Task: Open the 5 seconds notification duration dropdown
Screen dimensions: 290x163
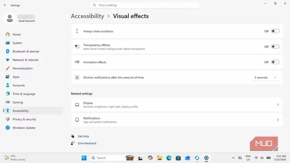Action: coord(265,77)
